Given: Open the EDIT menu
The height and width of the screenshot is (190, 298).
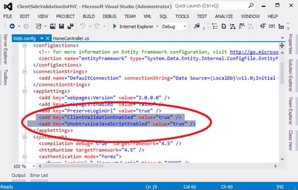Looking at the screenshot, I should [25, 17].
